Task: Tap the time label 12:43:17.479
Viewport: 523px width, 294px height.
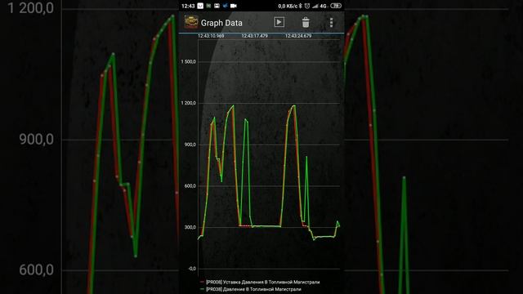Action: [x=254, y=36]
